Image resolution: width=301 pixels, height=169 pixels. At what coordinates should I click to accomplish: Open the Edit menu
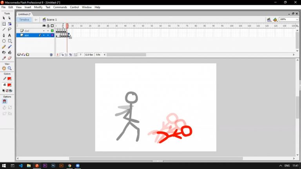coord(11,7)
